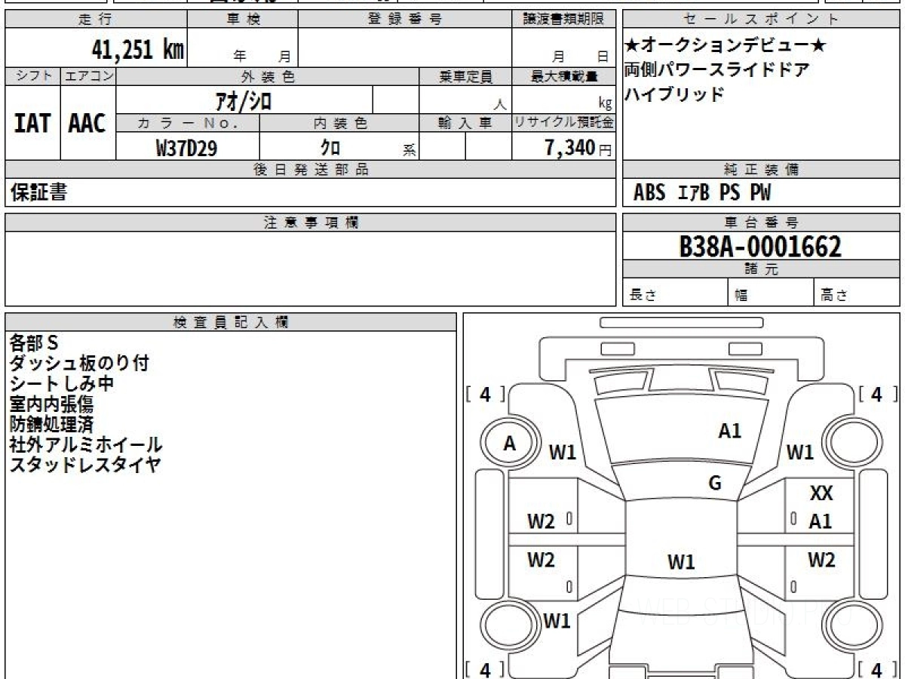Select the ダッシュ板のり付 note
The image size is (905, 679).
[79, 364]
